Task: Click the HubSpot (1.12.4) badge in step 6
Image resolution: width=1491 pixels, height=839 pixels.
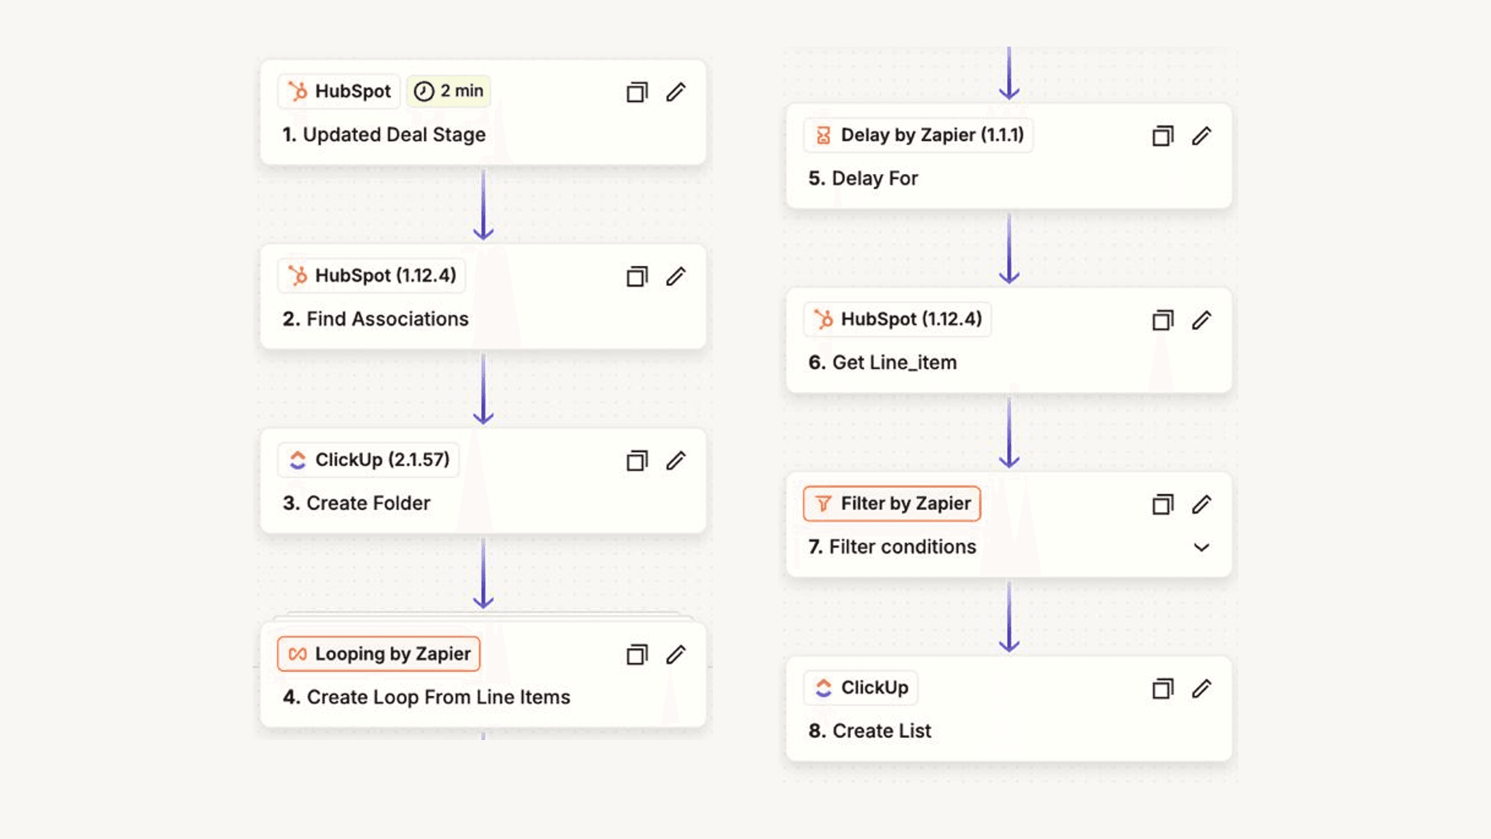Action: [898, 319]
